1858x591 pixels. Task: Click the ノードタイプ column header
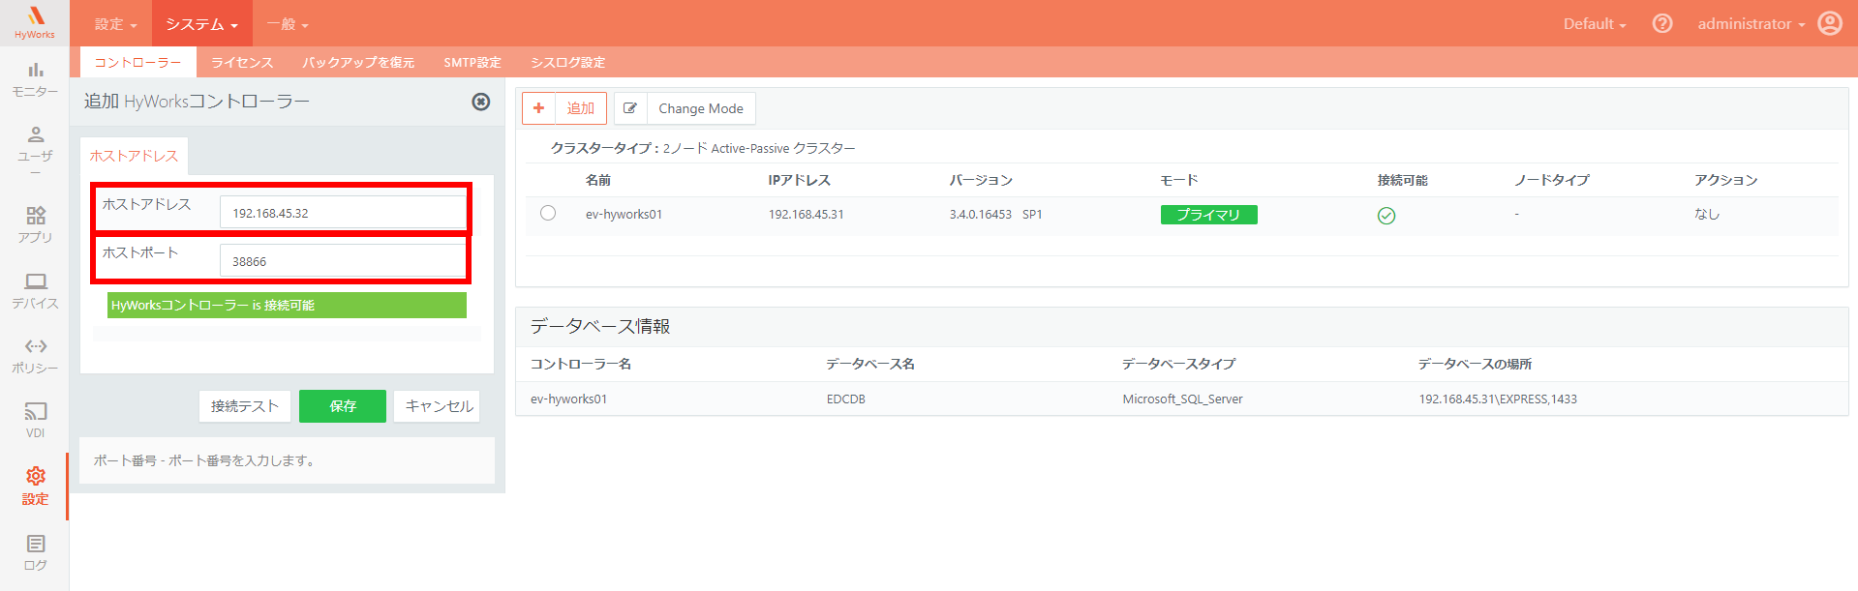pyautogui.click(x=1552, y=180)
